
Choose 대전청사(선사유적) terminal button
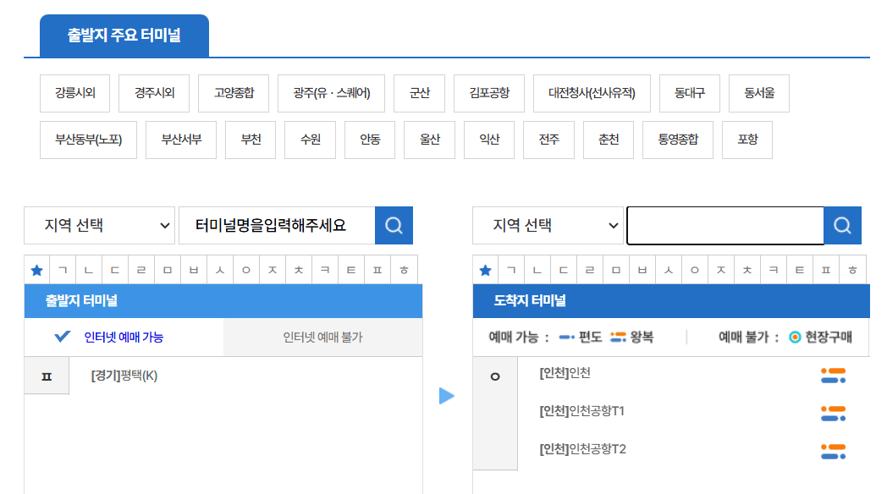coord(592,93)
